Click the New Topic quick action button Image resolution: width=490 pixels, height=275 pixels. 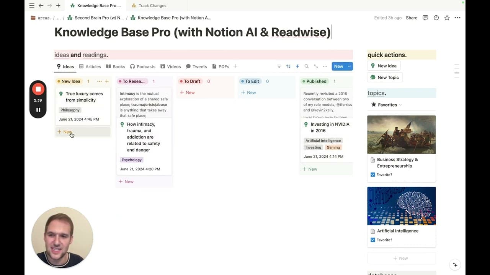pyautogui.click(x=385, y=77)
